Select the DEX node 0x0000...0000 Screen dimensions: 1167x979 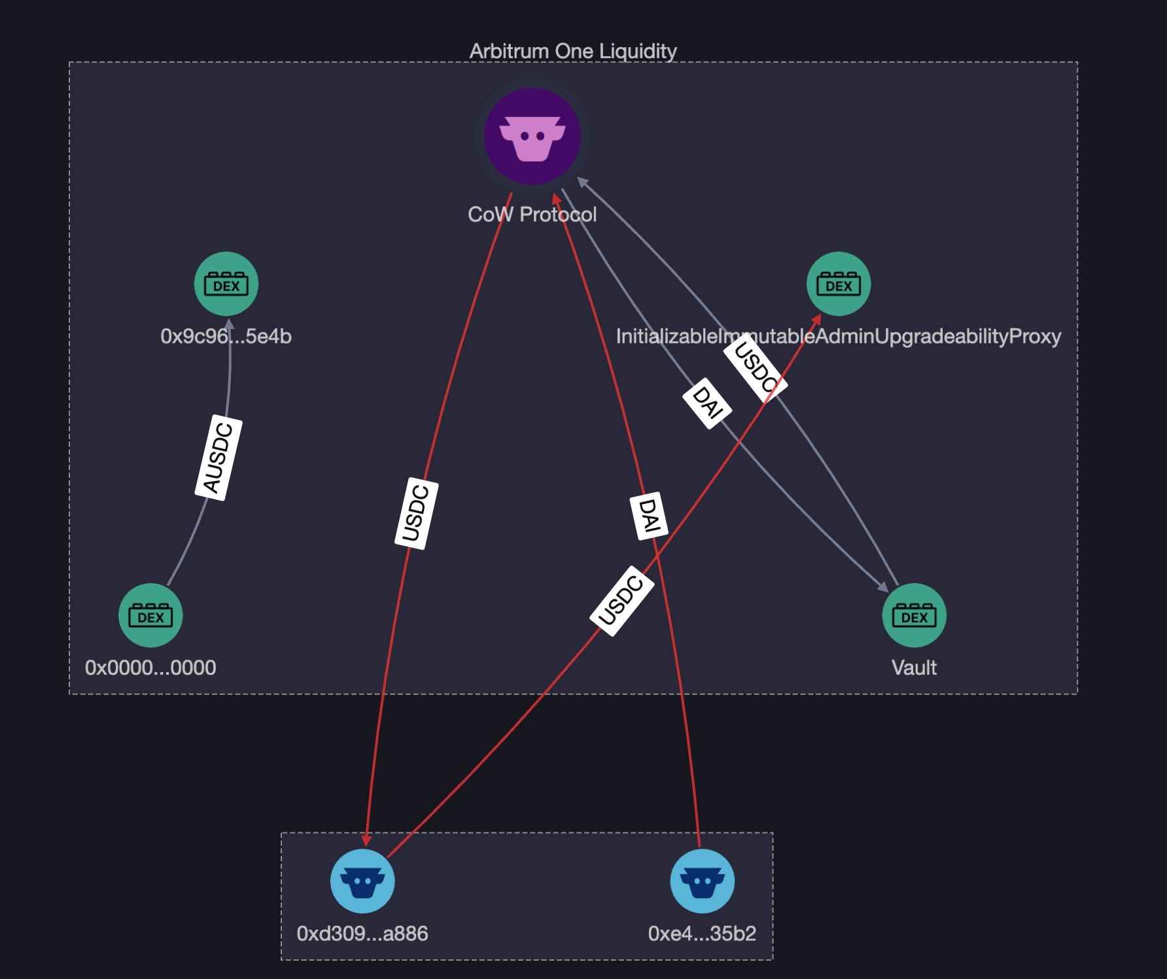point(150,615)
